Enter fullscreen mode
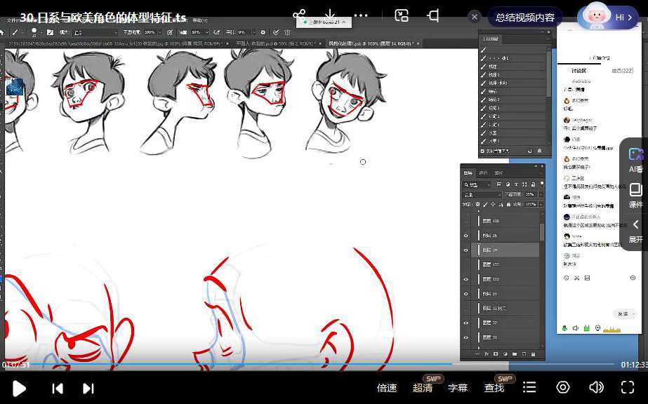Screen dimensions: 648x404 coord(628,387)
